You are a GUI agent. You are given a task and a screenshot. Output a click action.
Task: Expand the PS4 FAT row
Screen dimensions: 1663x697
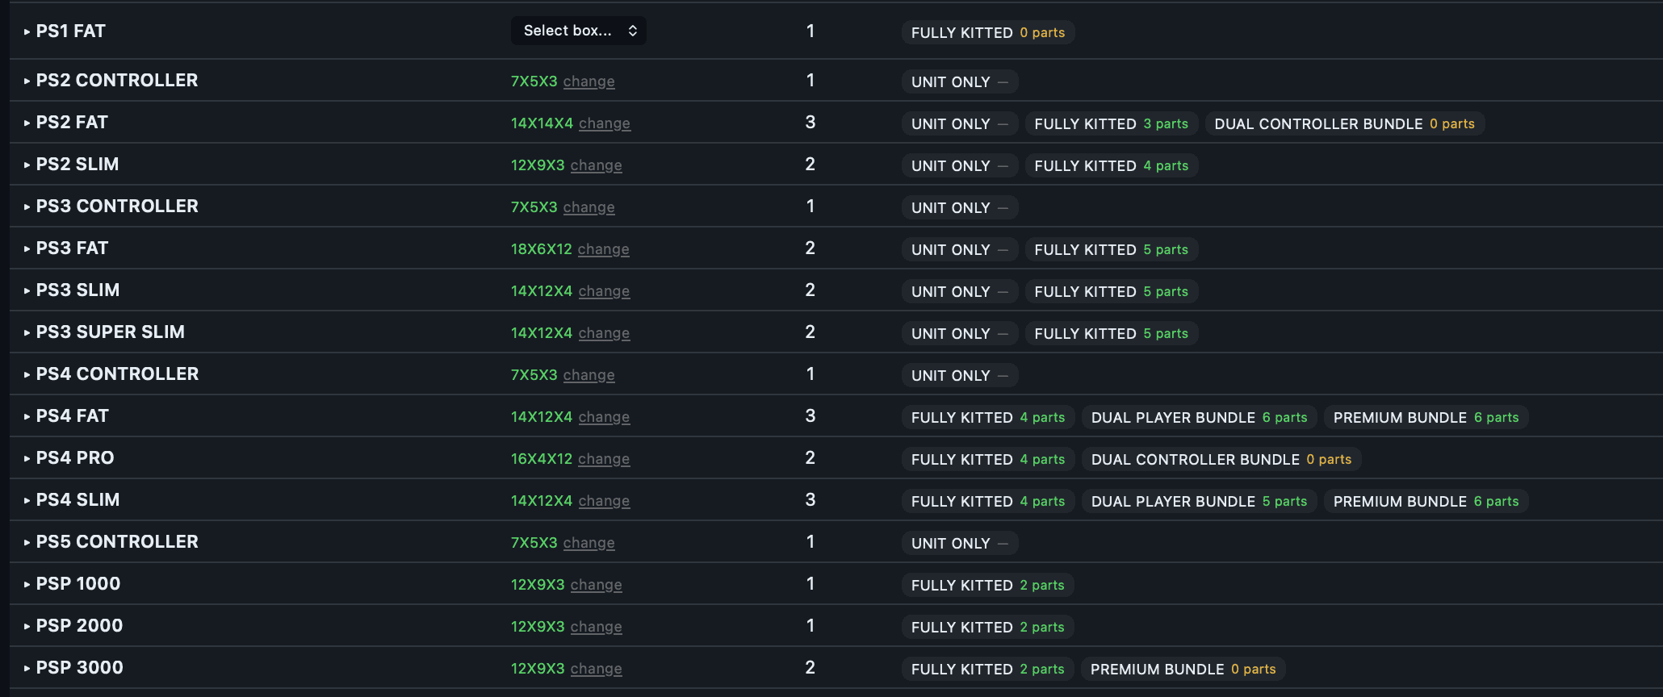click(x=27, y=416)
